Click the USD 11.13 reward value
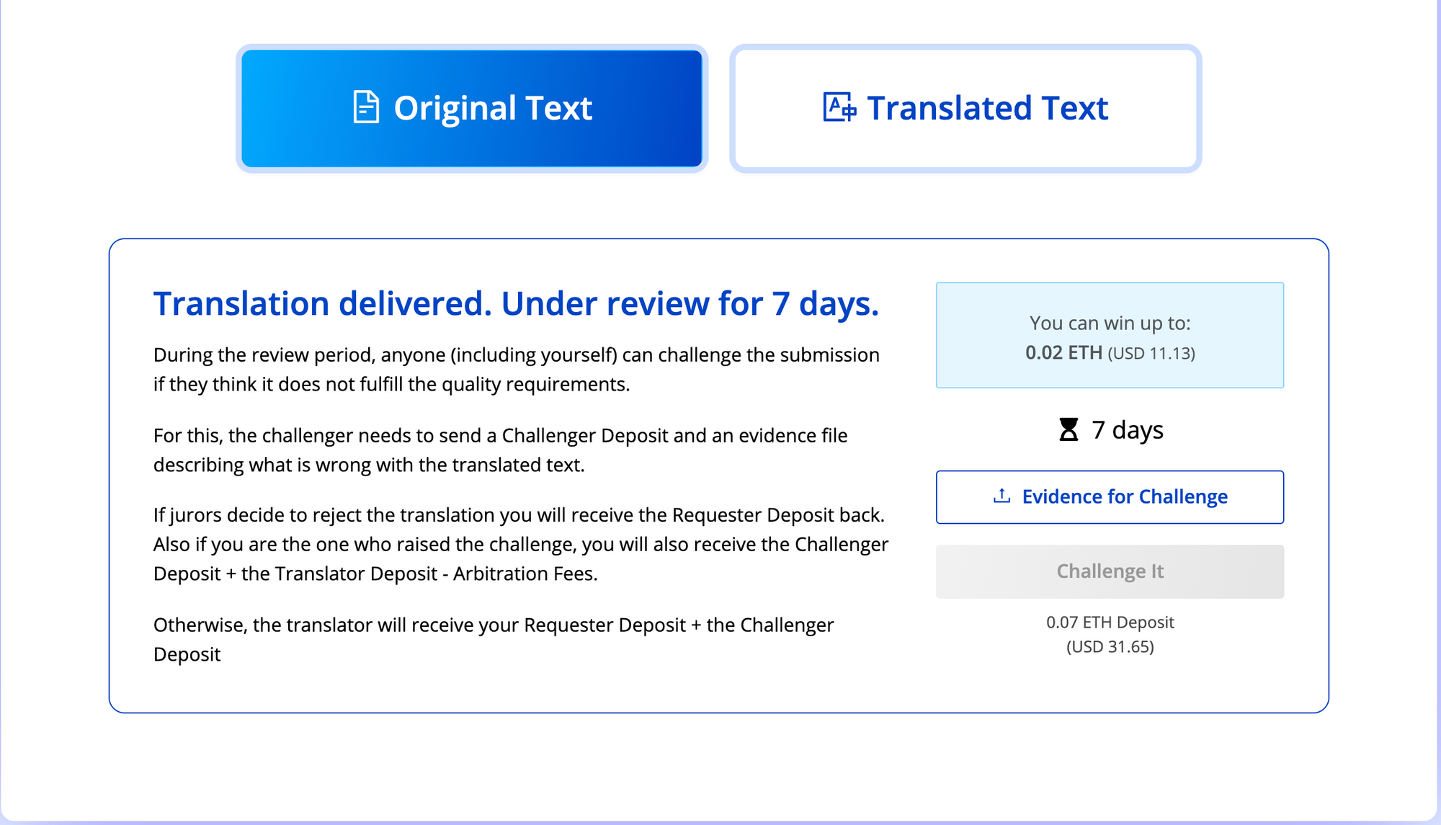The image size is (1441, 825). (1151, 354)
